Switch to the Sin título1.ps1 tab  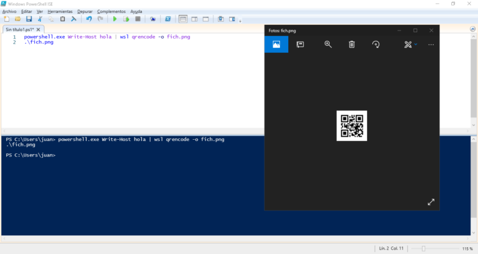click(x=20, y=29)
